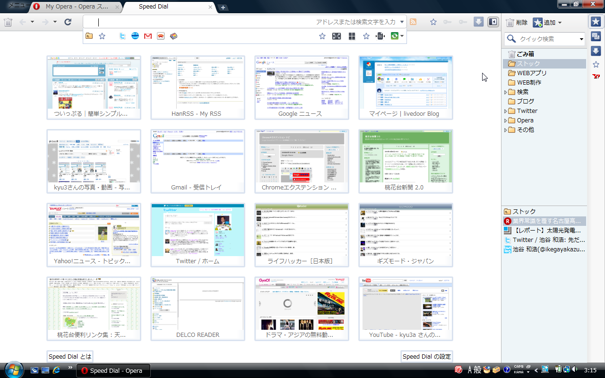
Task: Open the Twitter / ホーム speed dial
Action: coord(198,235)
